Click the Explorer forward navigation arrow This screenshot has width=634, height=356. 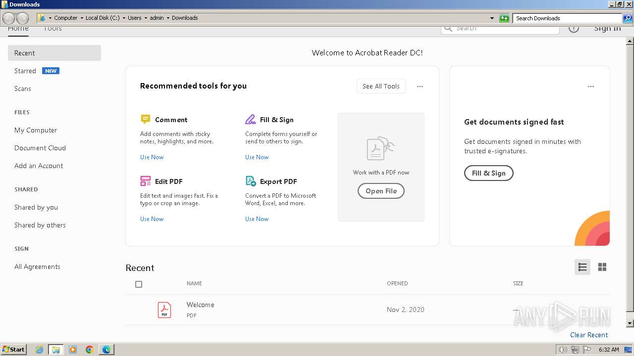22,18
